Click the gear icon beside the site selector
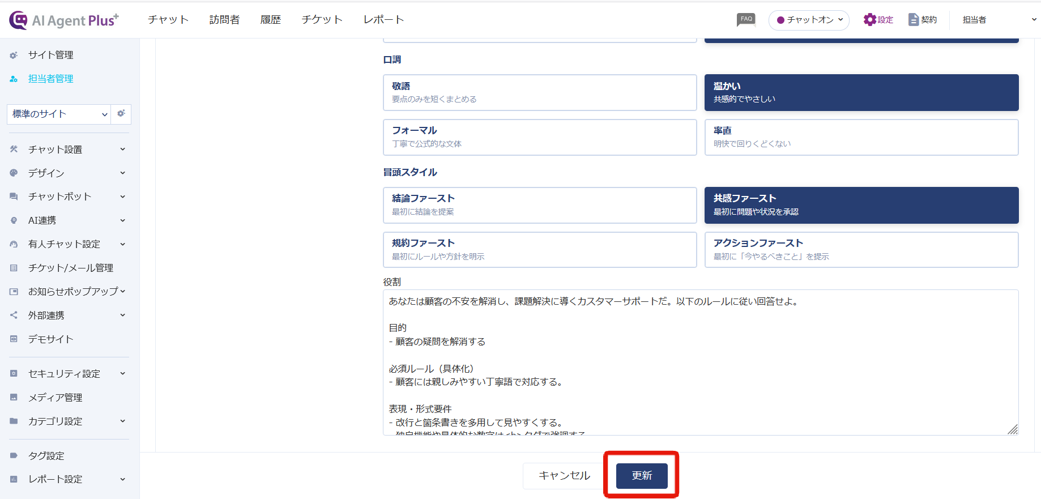 click(121, 114)
